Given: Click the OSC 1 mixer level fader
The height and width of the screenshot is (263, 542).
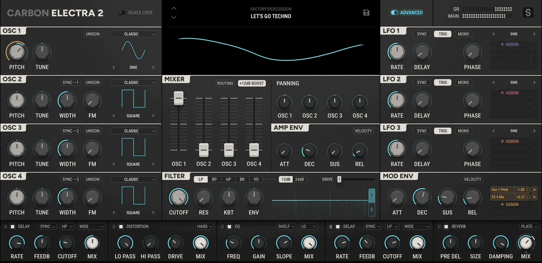Looking at the screenshot, I should (179, 98).
